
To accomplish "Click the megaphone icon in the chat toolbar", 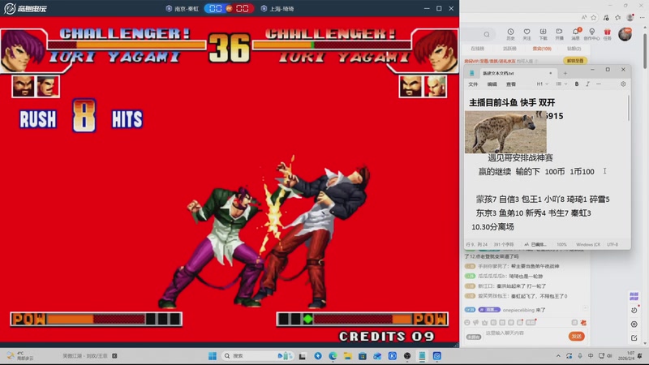I will [x=476, y=322].
